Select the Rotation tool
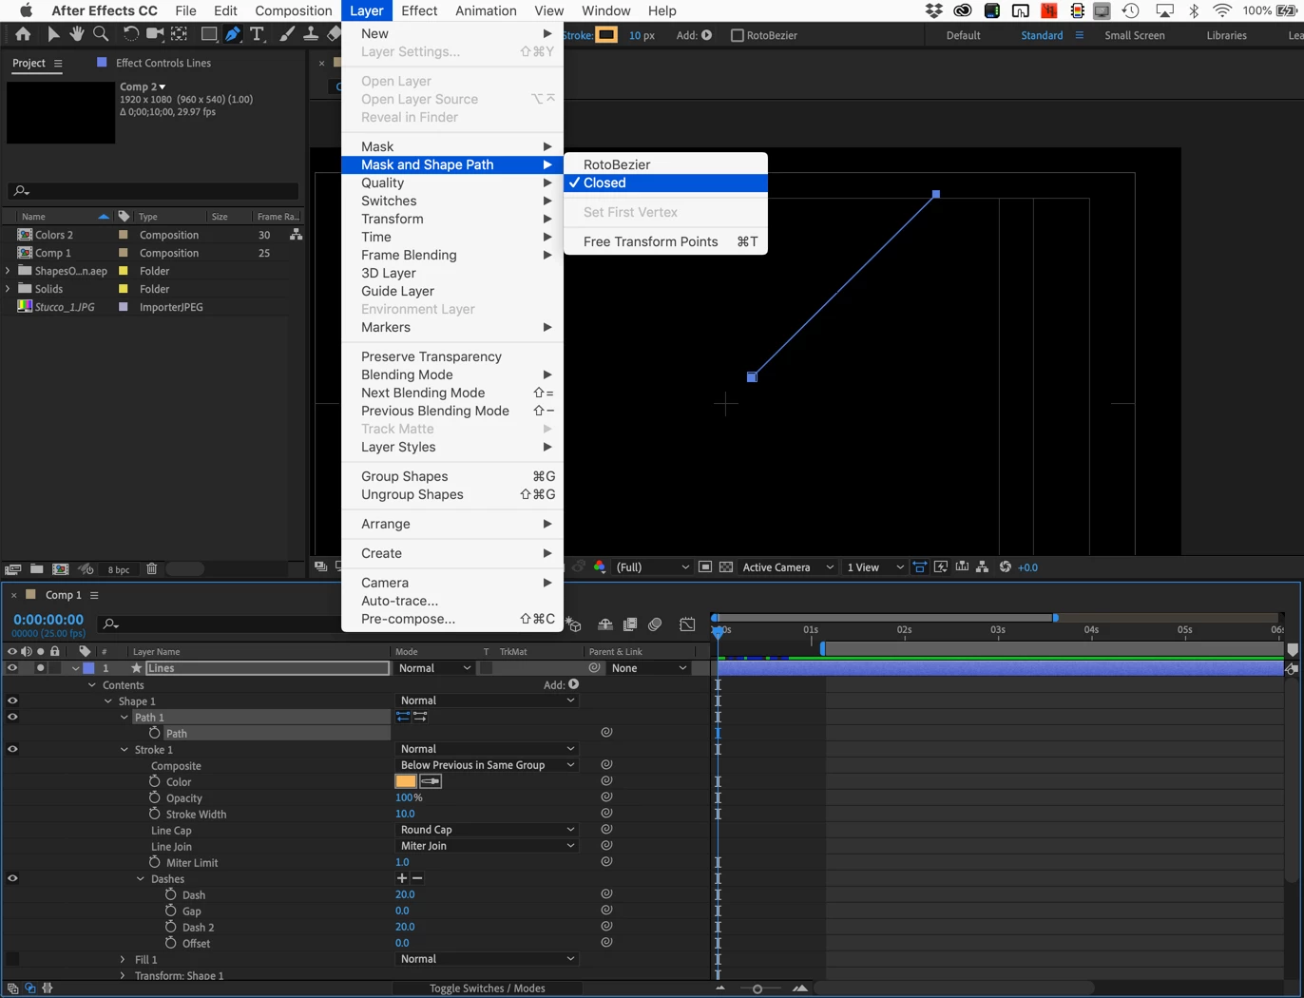The width and height of the screenshot is (1304, 998). [x=130, y=34]
